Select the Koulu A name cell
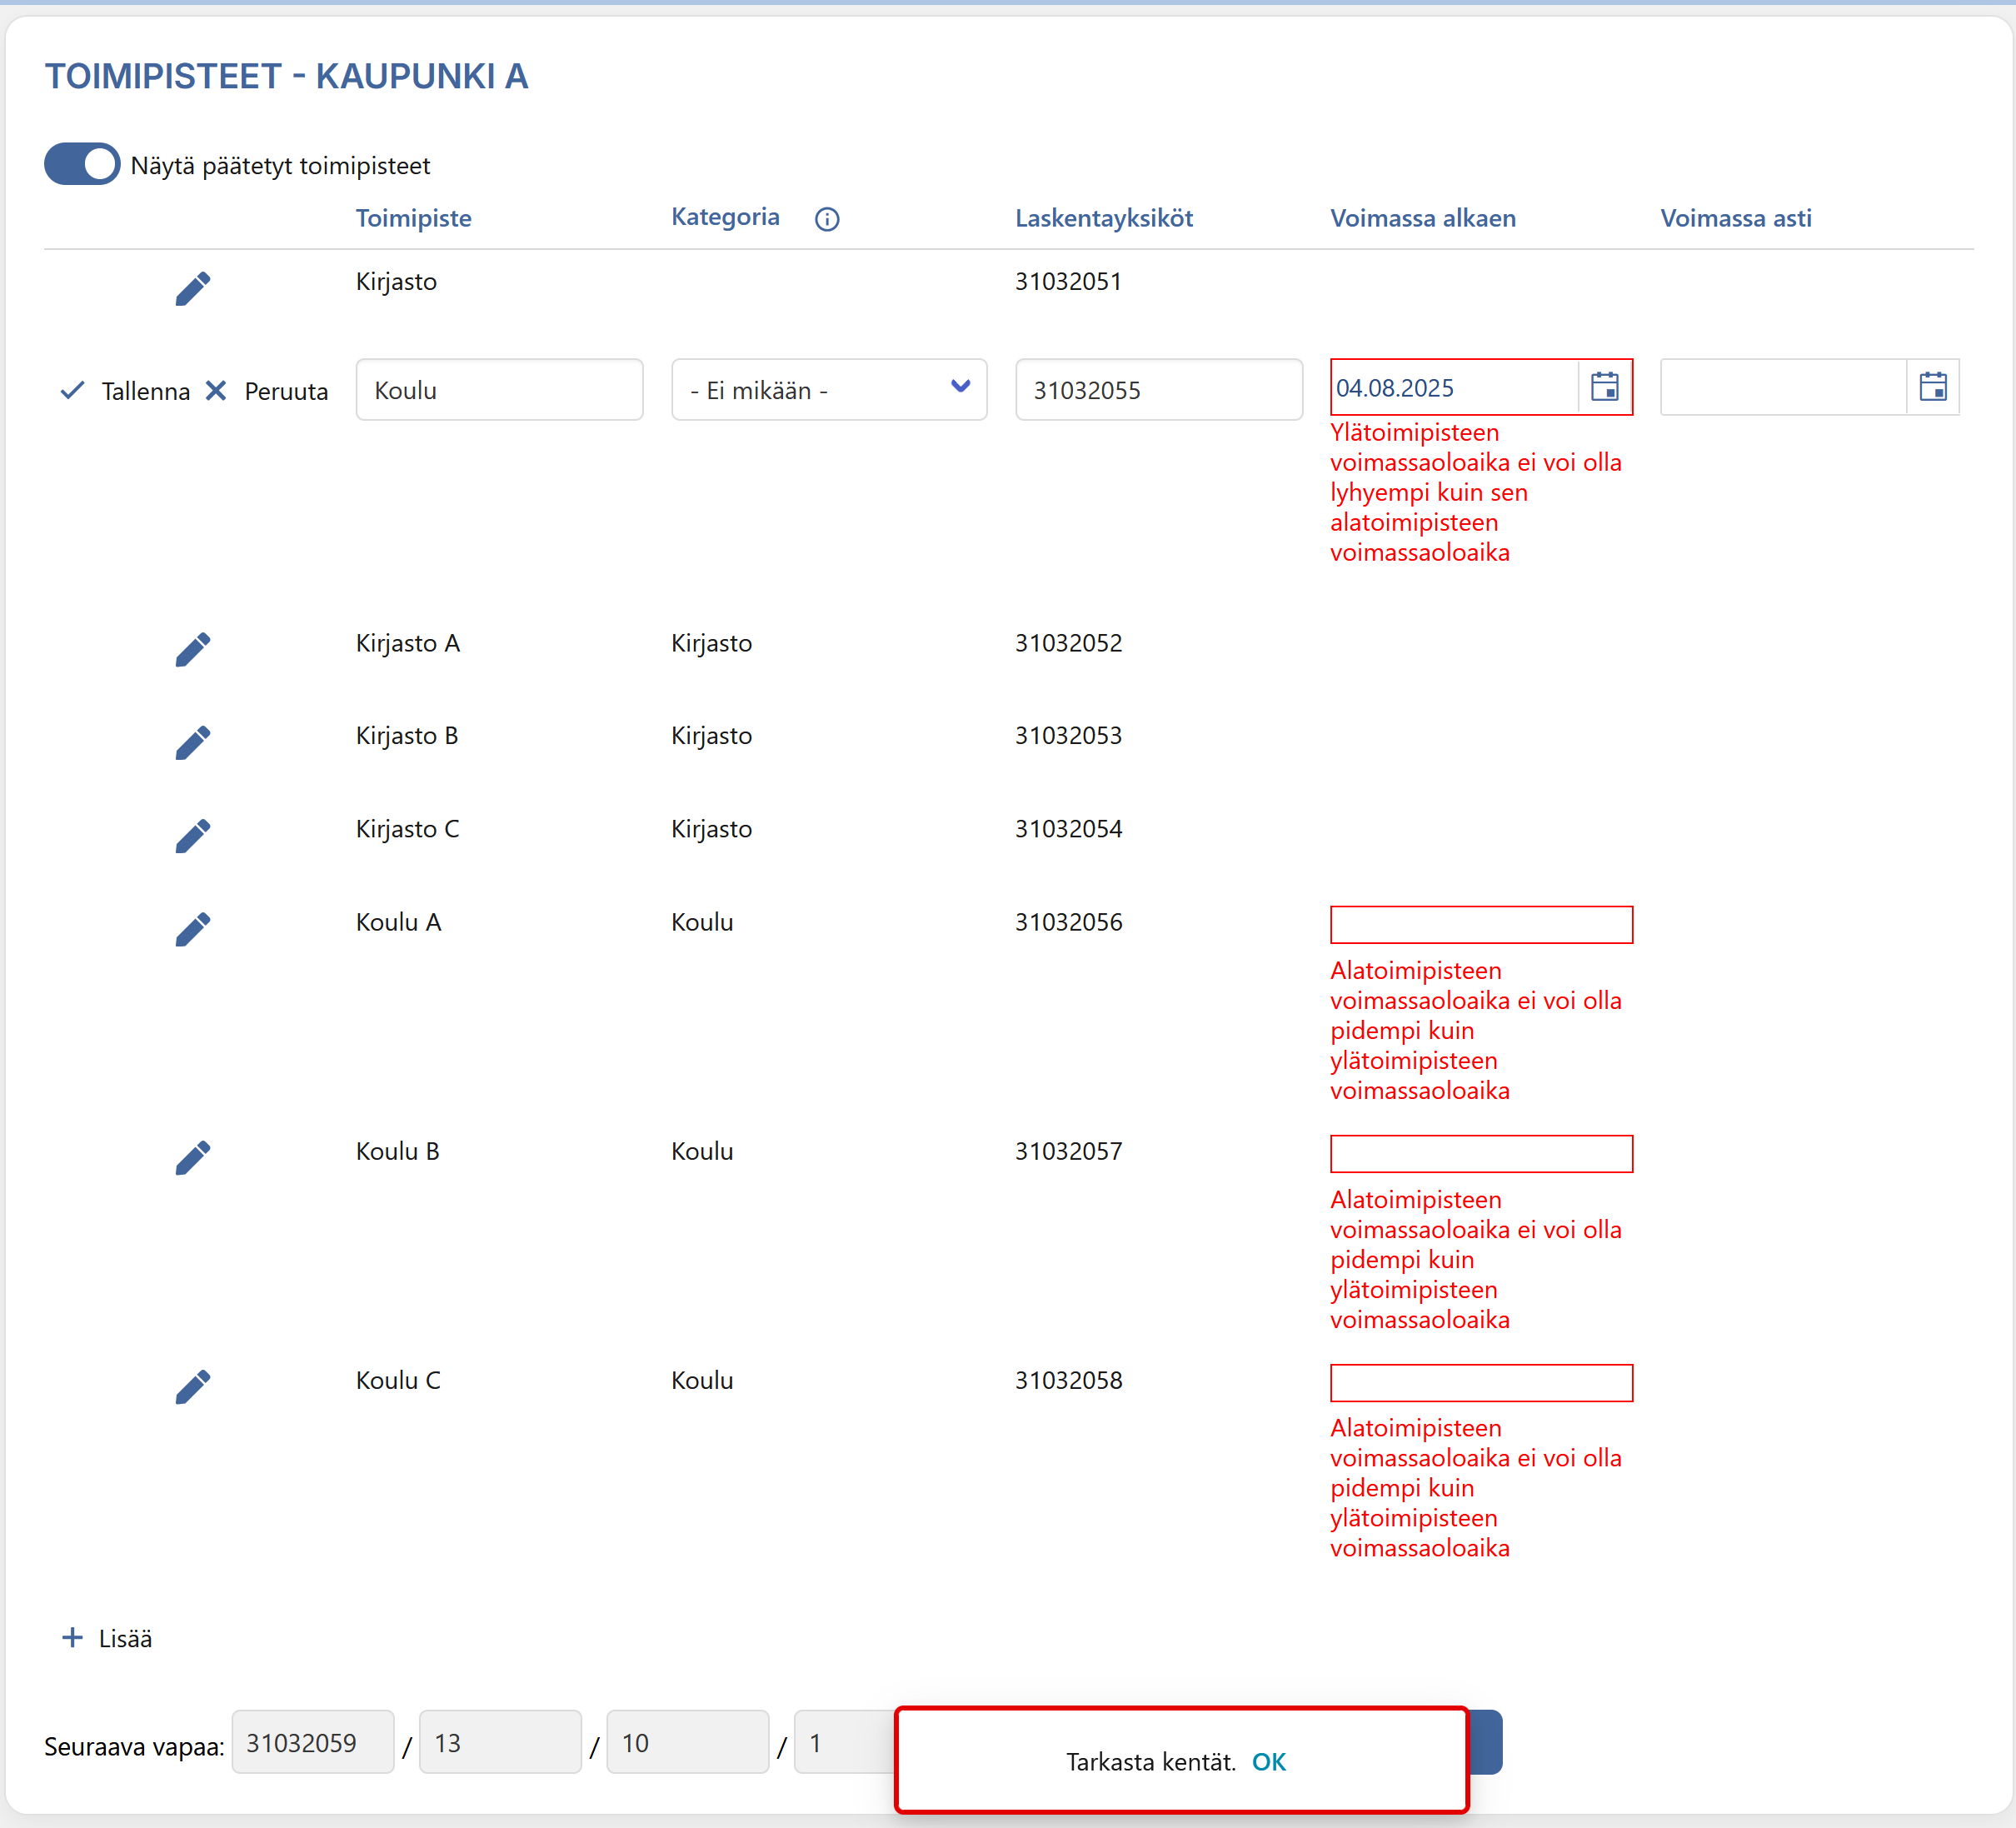The height and width of the screenshot is (1828, 2016). [x=399, y=922]
